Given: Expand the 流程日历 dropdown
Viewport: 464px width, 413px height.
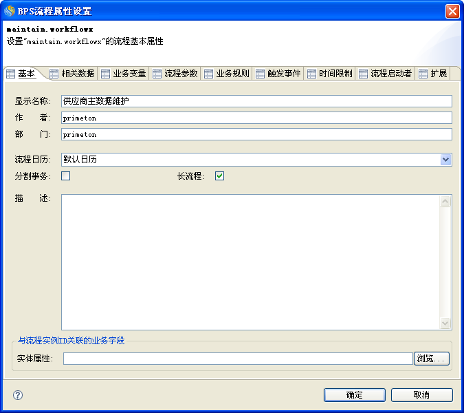Looking at the screenshot, I should pyautogui.click(x=446, y=160).
